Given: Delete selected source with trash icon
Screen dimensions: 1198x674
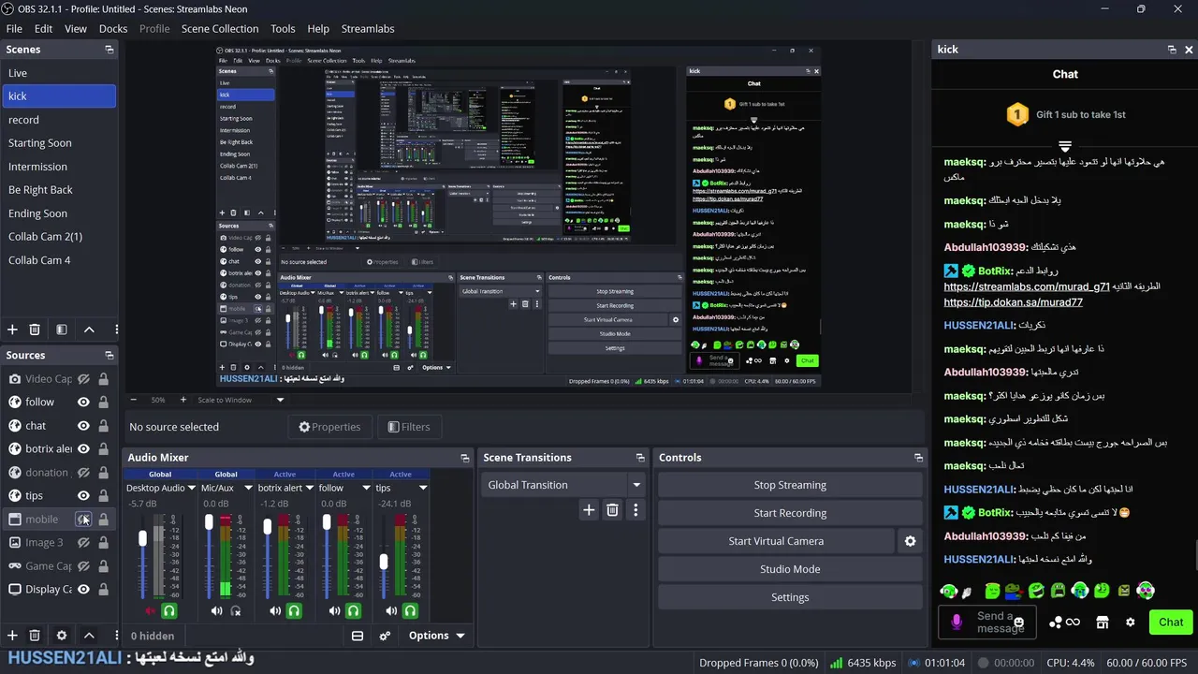Looking at the screenshot, I should point(35,636).
